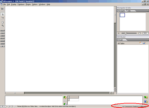
Task: Open the Options menu
Action: coord(35,4)
